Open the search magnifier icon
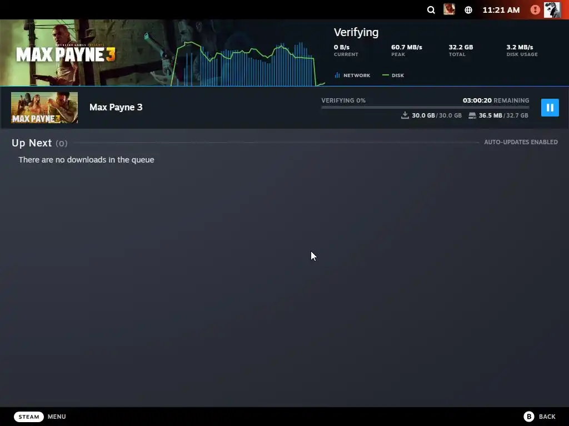569x426 pixels. (431, 10)
